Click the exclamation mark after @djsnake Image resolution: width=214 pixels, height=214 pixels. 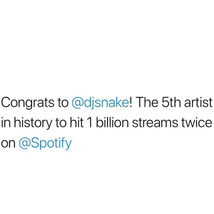tap(131, 102)
